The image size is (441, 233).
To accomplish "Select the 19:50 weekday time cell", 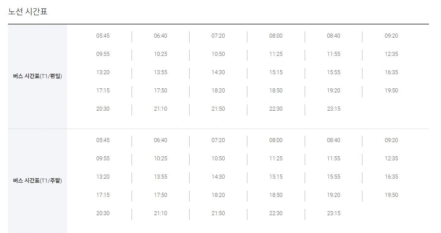I will (391, 91).
